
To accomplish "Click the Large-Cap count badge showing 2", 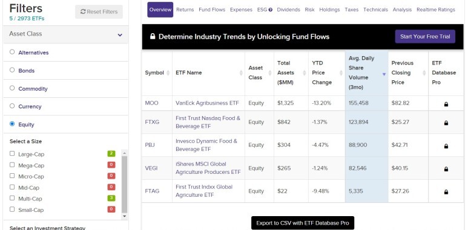I will (x=111, y=153).
